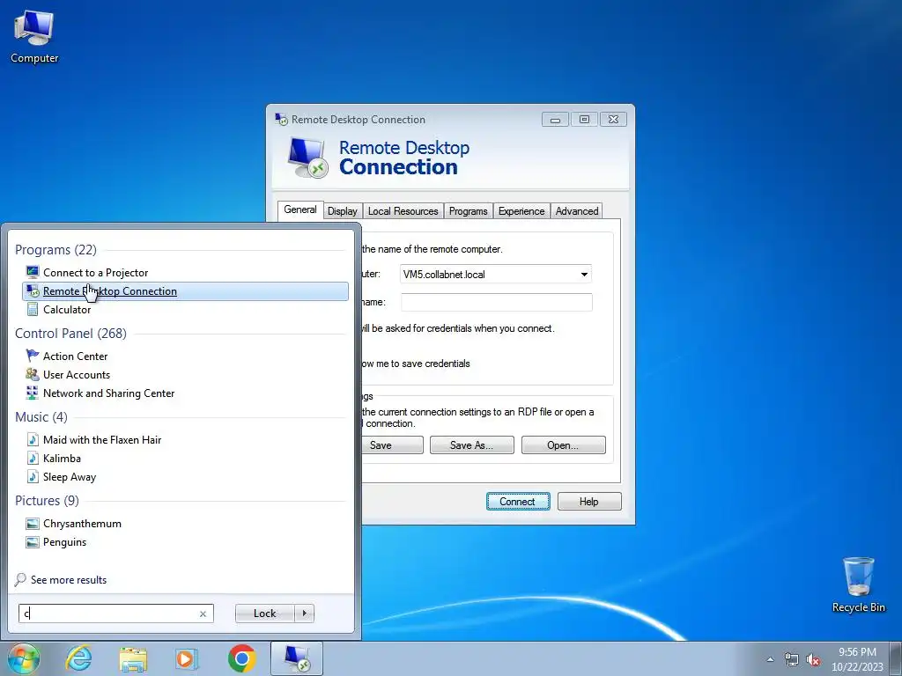Viewport: 902px width, 676px height.
Task: Click the Windows Start orb
Action: (x=24, y=658)
